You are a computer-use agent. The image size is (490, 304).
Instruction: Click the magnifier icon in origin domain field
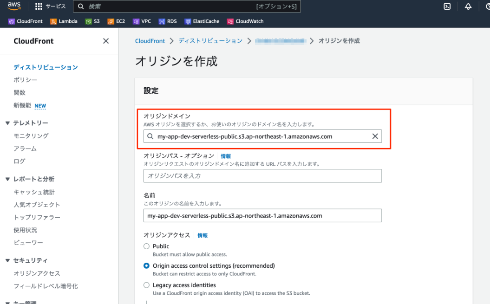pyautogui.click(x=150, y=136)
